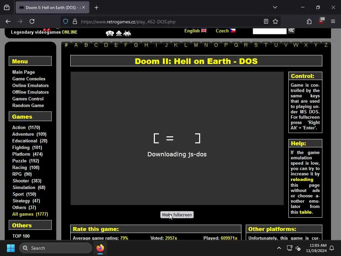Image resolution: width=341 pixels, height=256 pixels.
Task: Bookmark this page with the star icon
Action: (275, 21)
